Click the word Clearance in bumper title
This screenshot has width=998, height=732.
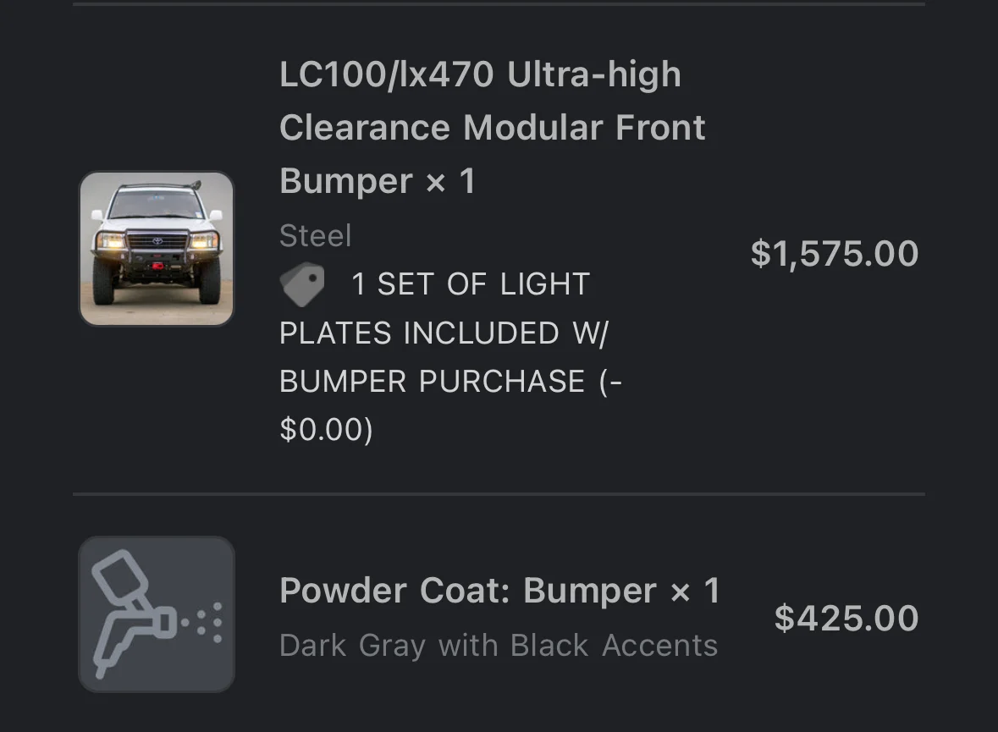point(365,127)
